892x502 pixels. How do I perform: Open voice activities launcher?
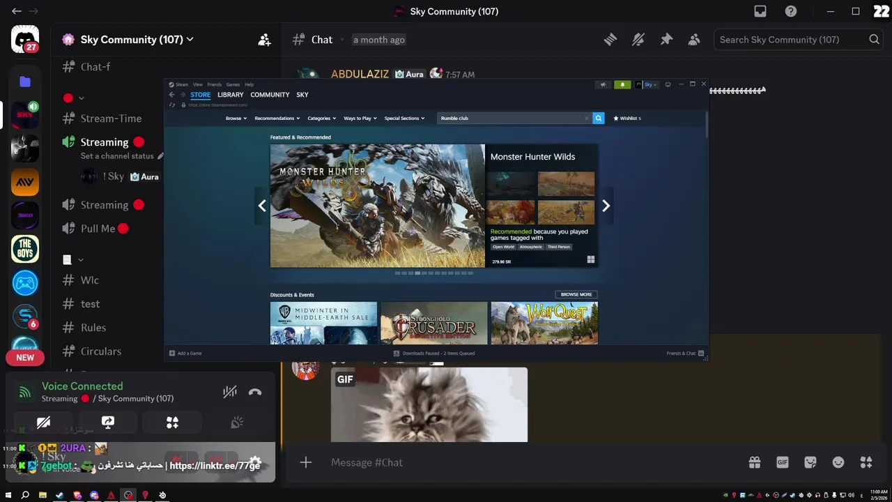point(172,423)
